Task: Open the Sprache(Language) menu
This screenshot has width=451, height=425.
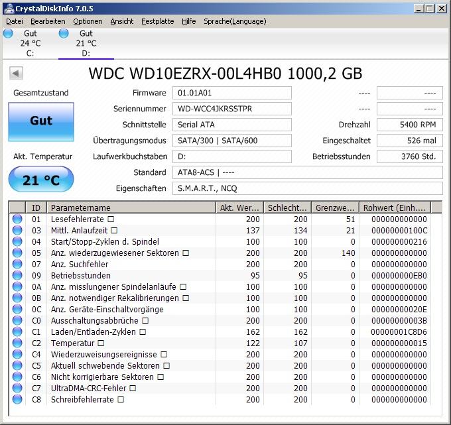Action: point(235,22)
